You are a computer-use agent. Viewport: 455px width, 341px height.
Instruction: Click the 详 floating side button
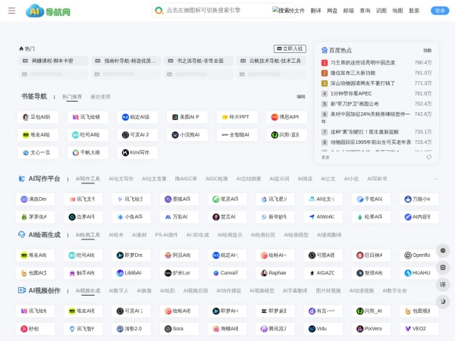(443, 284)
